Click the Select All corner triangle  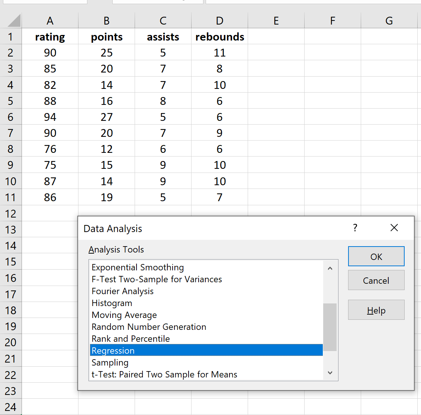point(14,21)
